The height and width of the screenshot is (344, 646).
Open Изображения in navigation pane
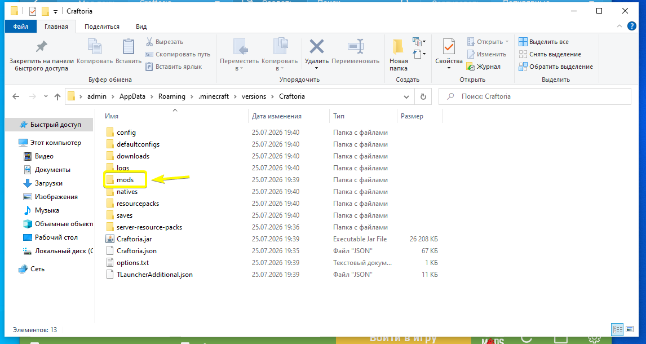click(x=50, y=197)
